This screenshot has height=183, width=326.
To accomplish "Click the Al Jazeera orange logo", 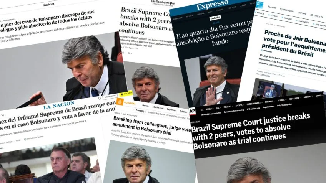I will [120, 102].
